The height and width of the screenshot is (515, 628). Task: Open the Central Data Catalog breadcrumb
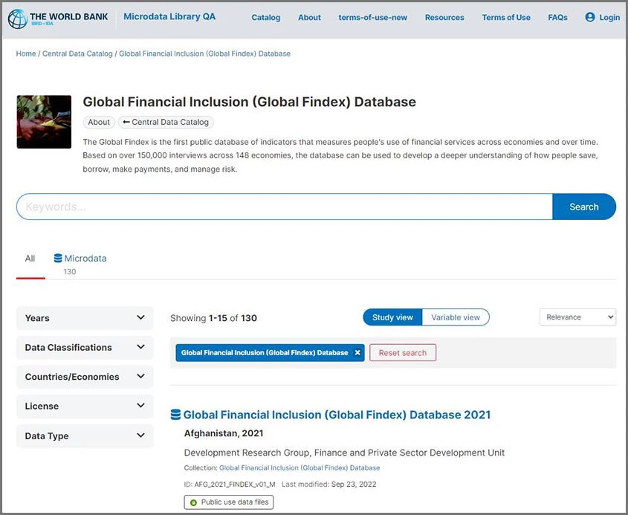tap(77, 54)
